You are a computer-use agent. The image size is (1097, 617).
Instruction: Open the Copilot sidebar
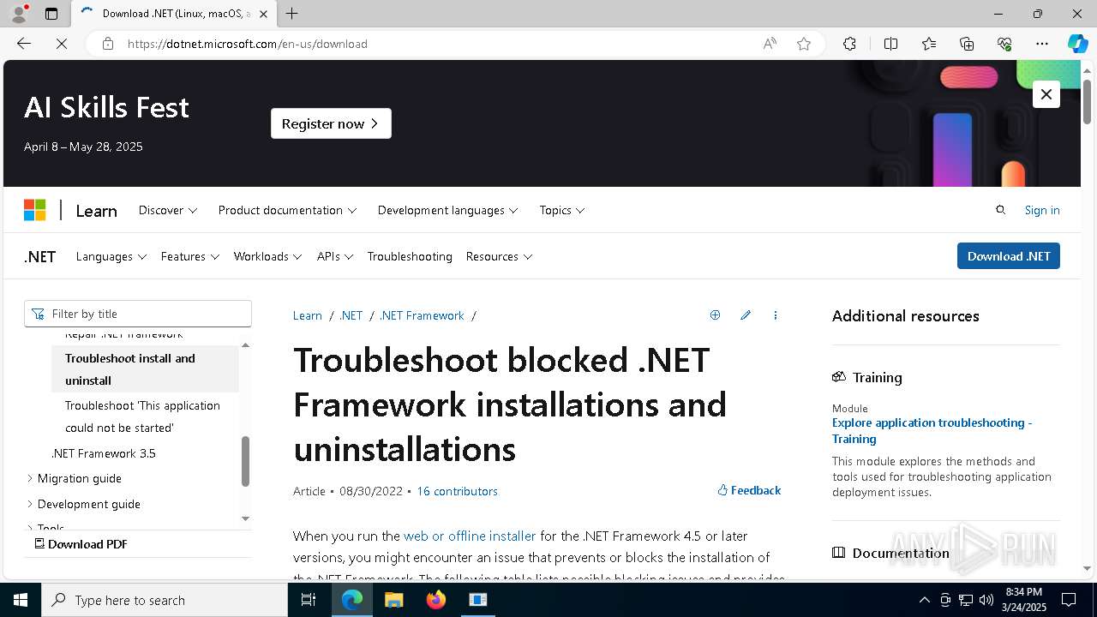pyautogui.click(x=1077, y=44)
